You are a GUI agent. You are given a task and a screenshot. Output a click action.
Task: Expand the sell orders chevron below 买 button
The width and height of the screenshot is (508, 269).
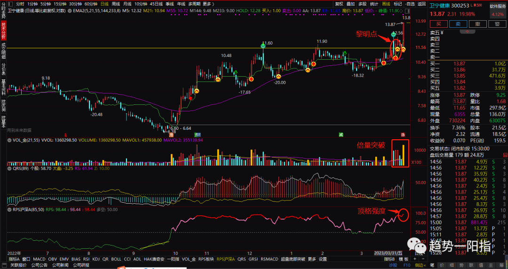[x=468, y=32]
